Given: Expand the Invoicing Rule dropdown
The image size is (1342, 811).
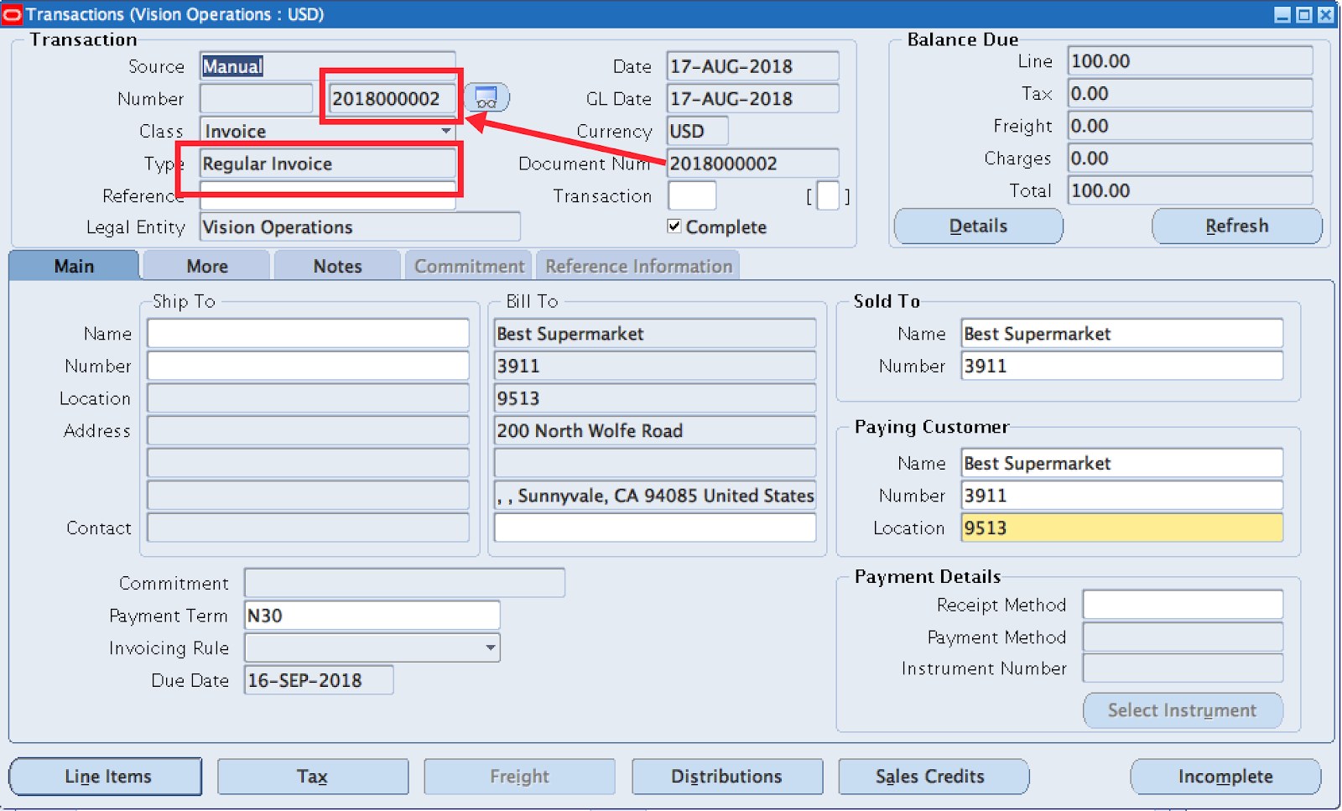Looking at the screenshot, I should coord(489,647).
